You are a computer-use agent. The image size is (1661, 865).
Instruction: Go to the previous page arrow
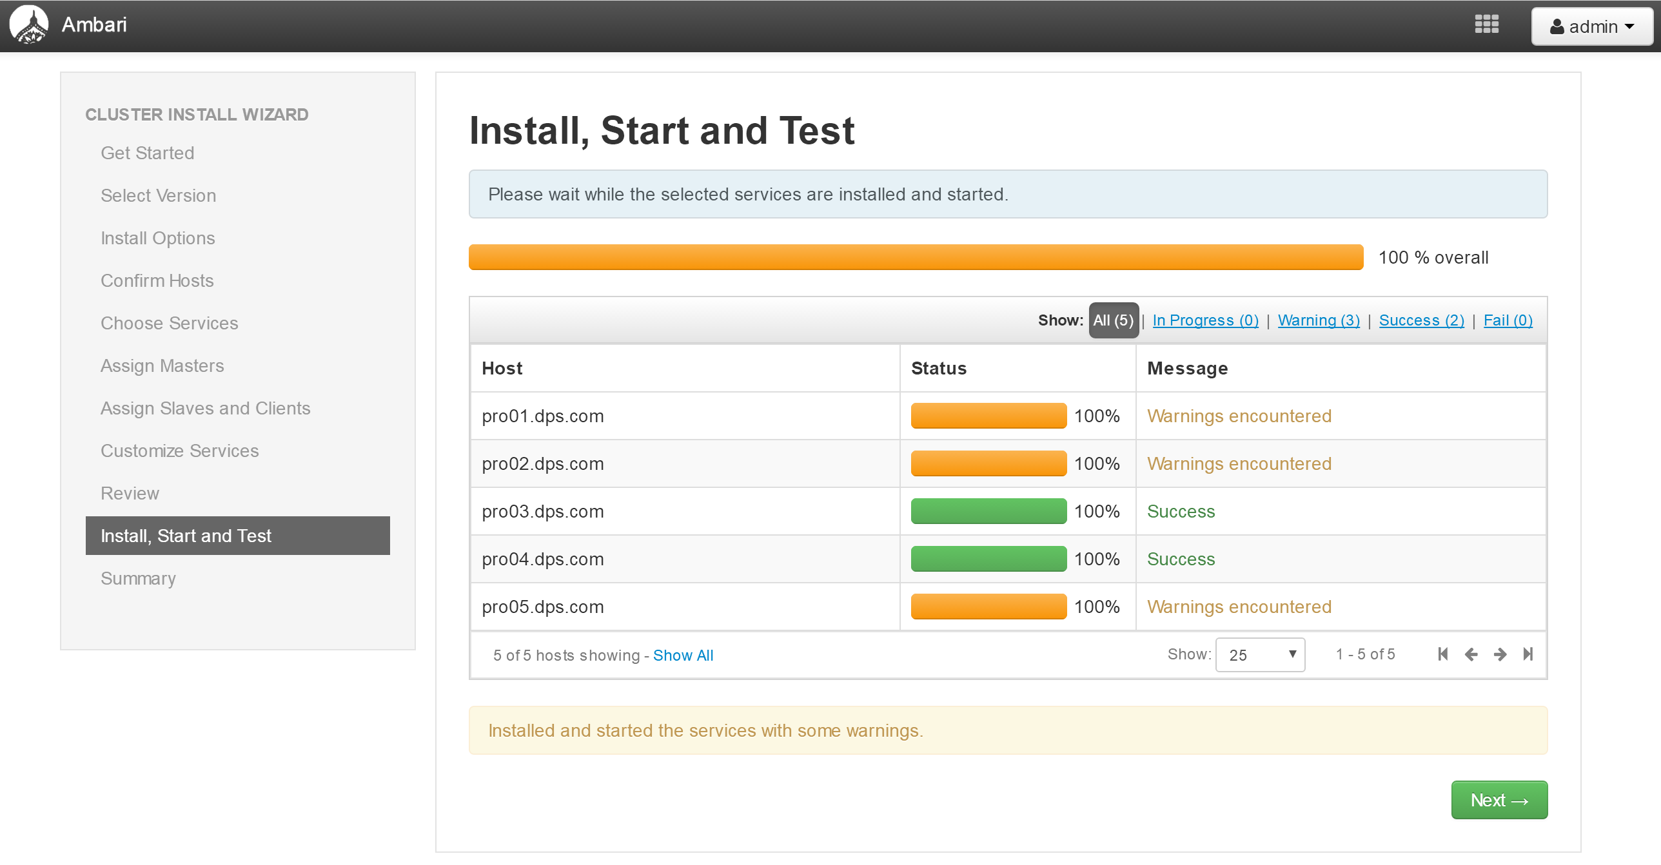[1471, 654]
